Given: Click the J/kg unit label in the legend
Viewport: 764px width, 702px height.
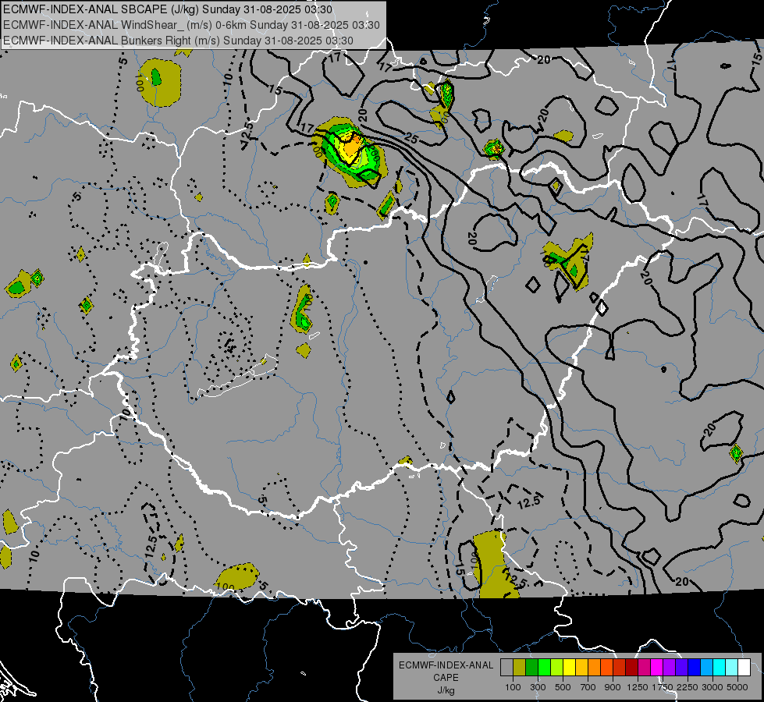Looking at the screenshot, I should coord(446,690).
